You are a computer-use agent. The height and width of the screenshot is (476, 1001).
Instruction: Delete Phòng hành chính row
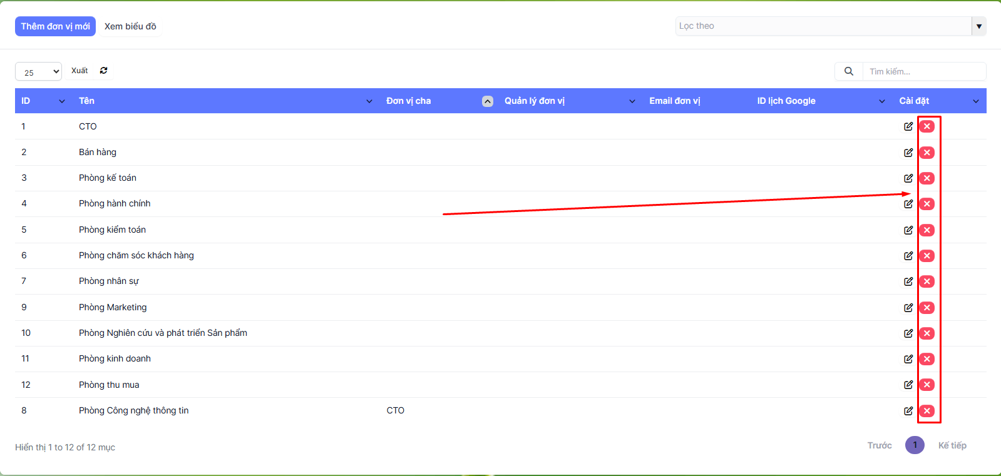coord(927,204)
